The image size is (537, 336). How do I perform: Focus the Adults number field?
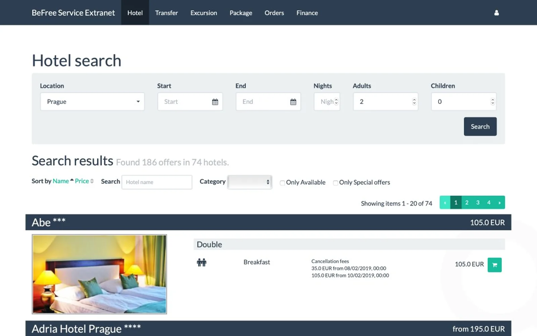[386, 101]
